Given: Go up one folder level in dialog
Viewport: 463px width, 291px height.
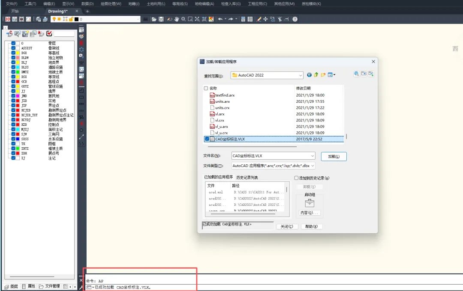Looking at the screenshot, I should click(316, 75).
